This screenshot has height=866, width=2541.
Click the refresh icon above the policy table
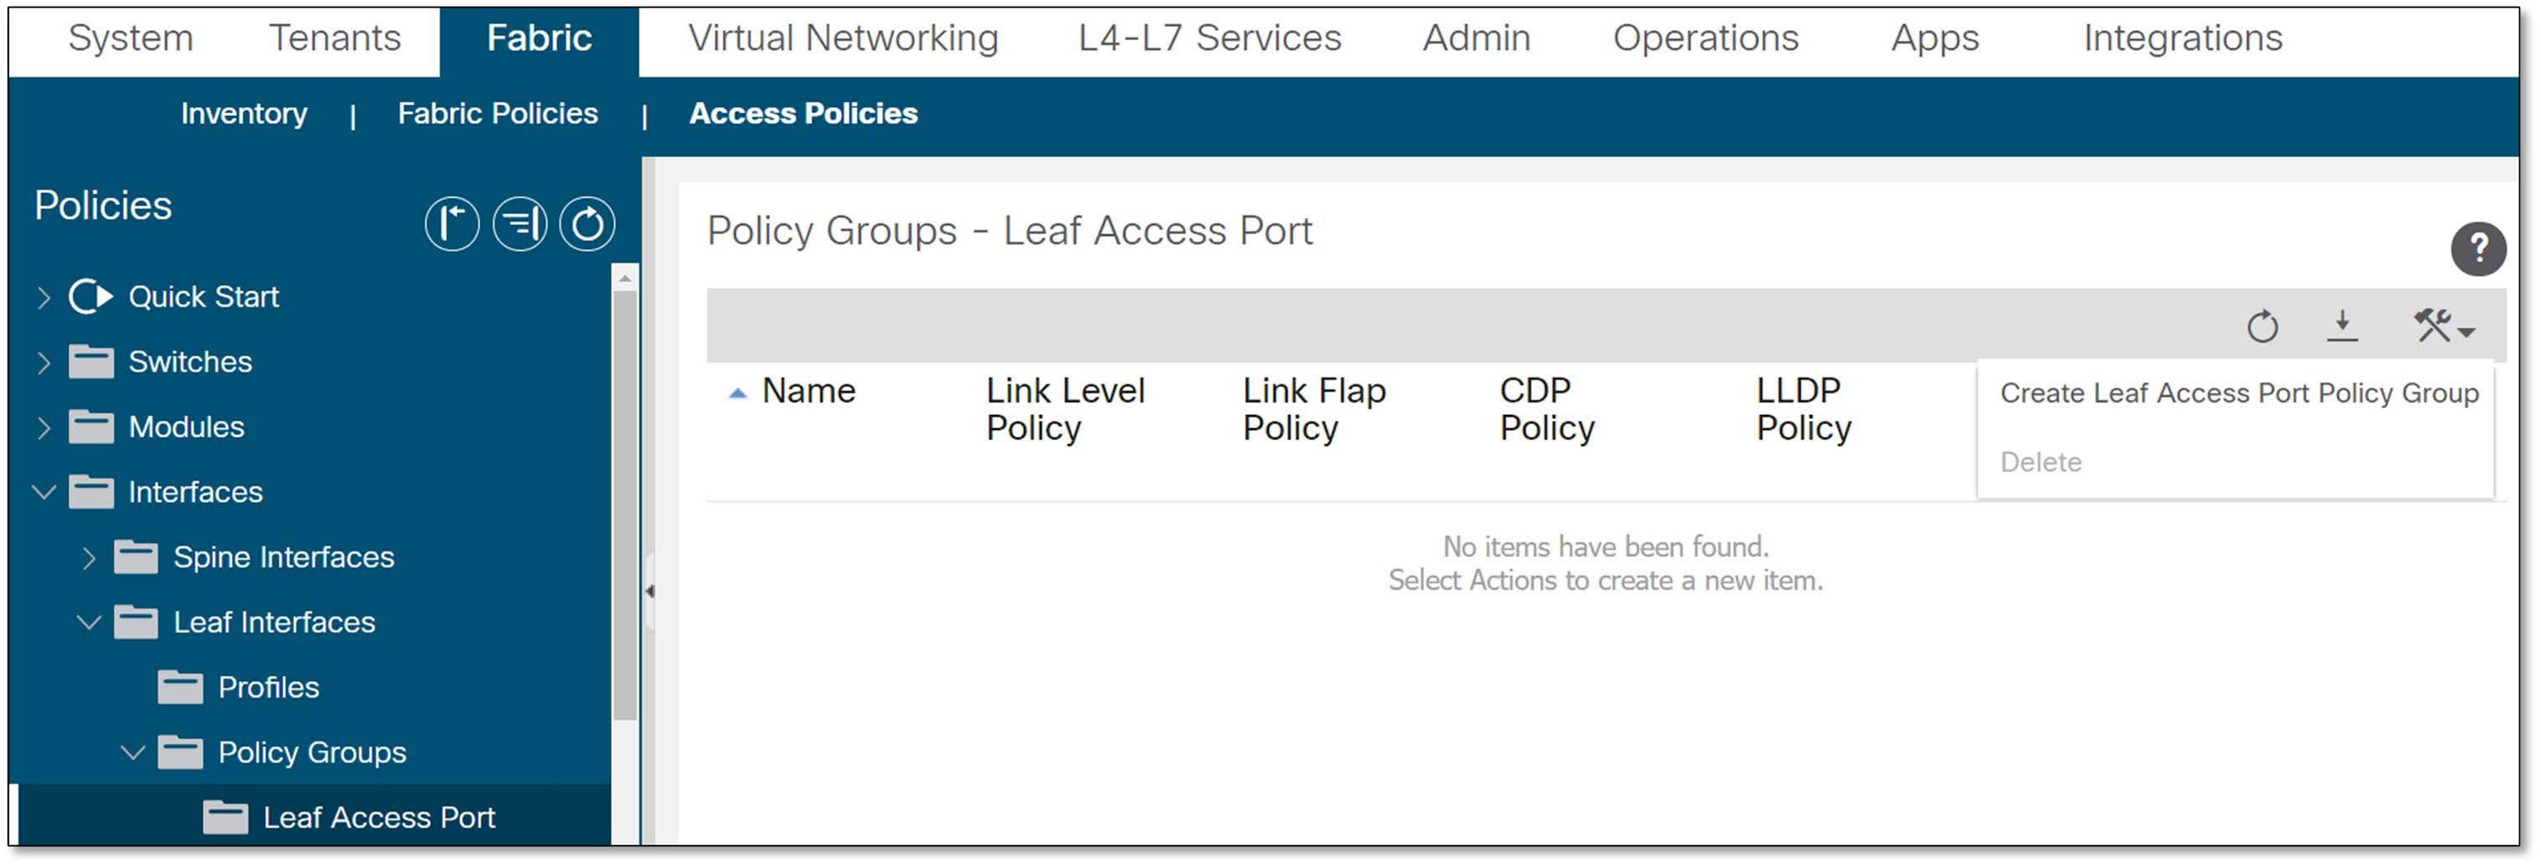[2266, 325]
